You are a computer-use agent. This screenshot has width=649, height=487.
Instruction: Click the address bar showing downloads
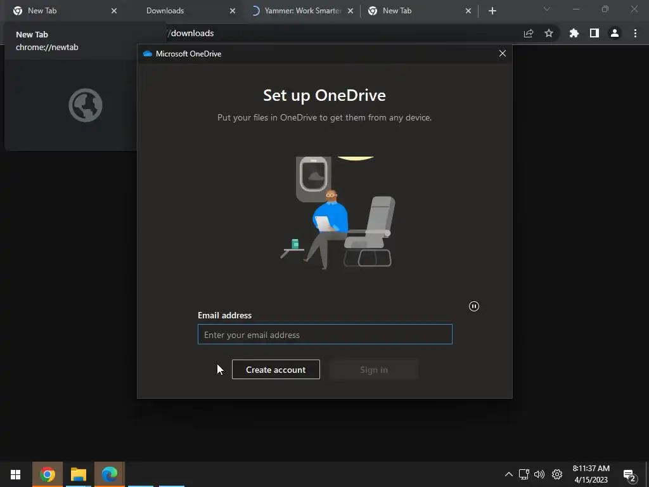(x=340, y=33)
